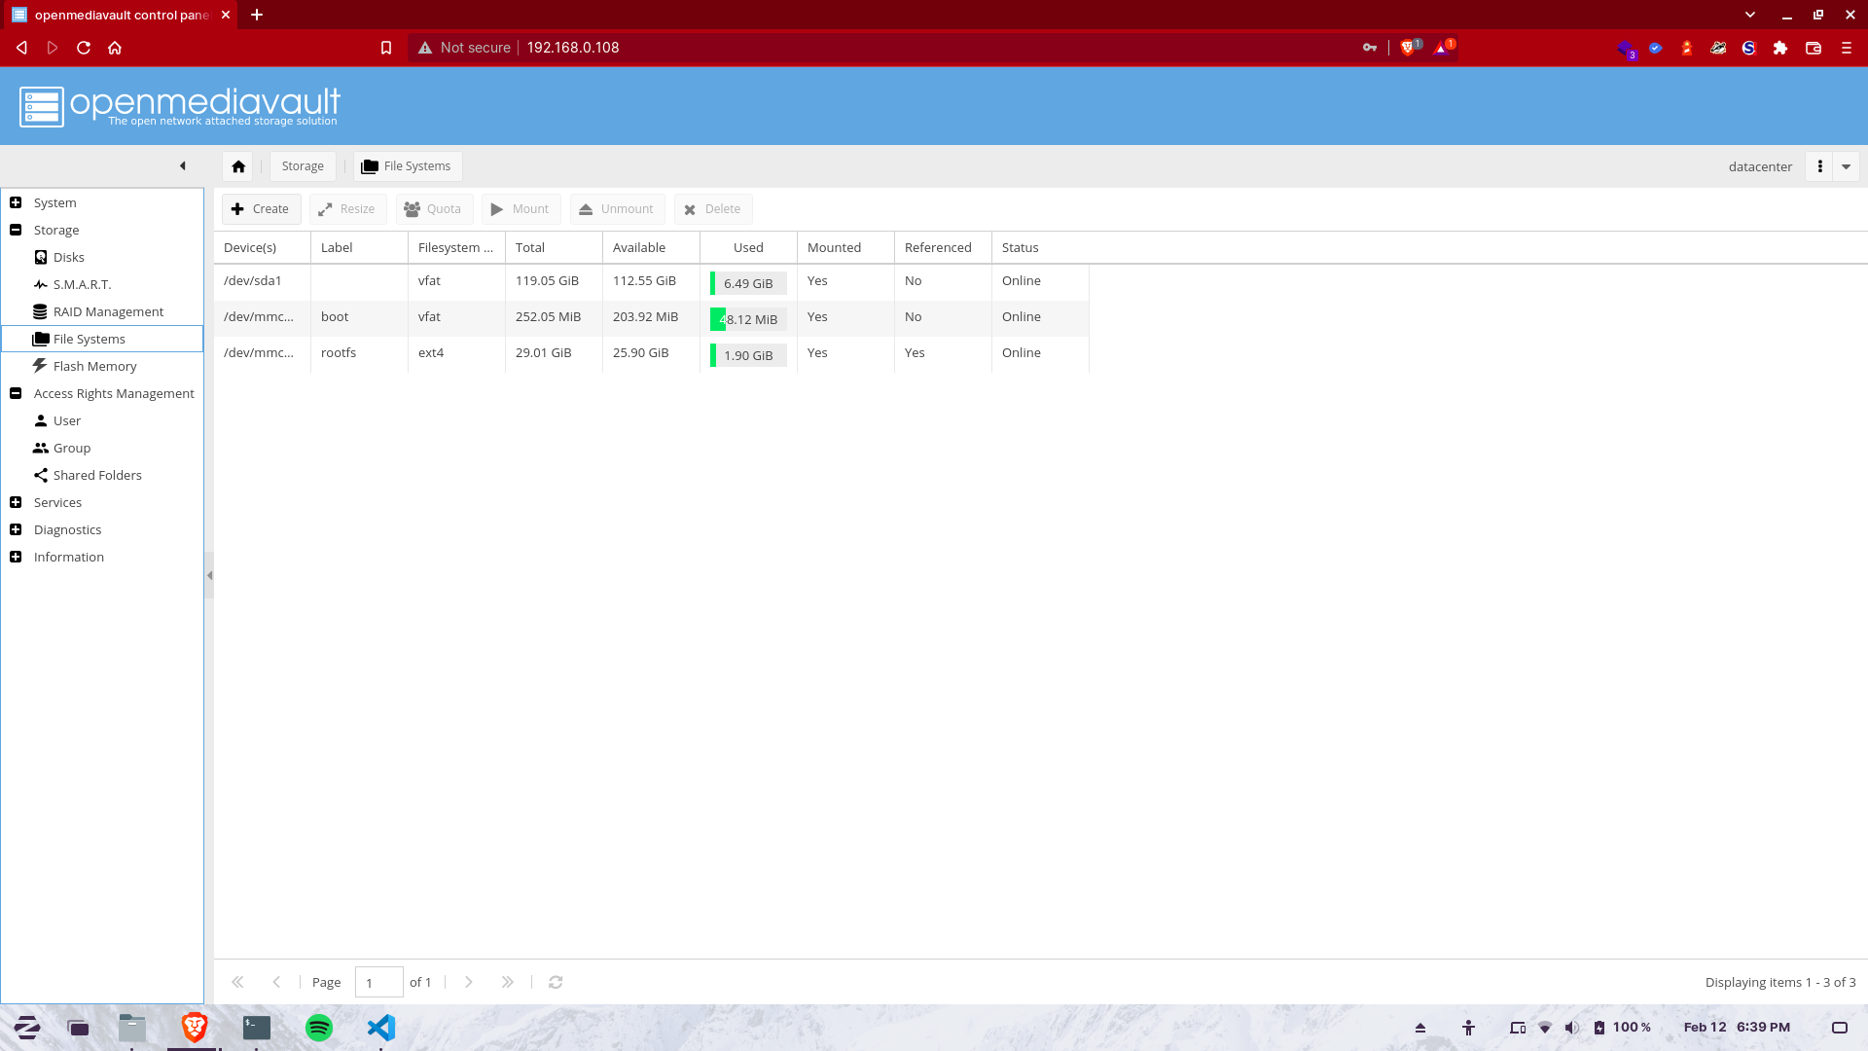
Task: Click the page number input field
Action: (x=379, y=982)
